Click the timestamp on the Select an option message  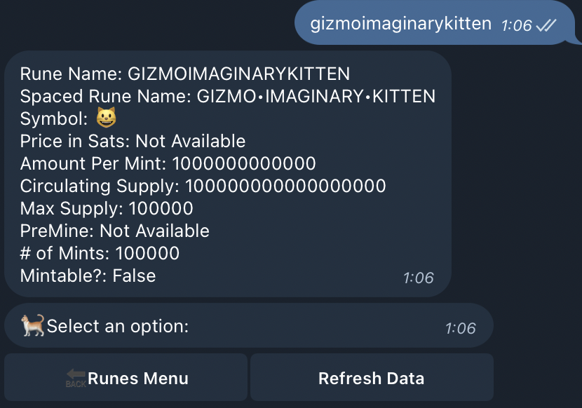(460, 328)
